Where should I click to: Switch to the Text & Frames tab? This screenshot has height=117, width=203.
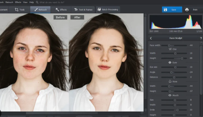pyautogui.click(x=83, y=10)
